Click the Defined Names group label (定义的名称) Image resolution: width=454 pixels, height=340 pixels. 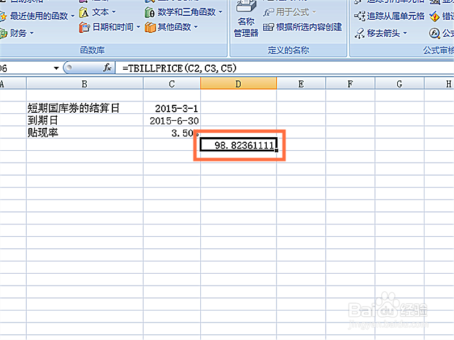[288, 50]
